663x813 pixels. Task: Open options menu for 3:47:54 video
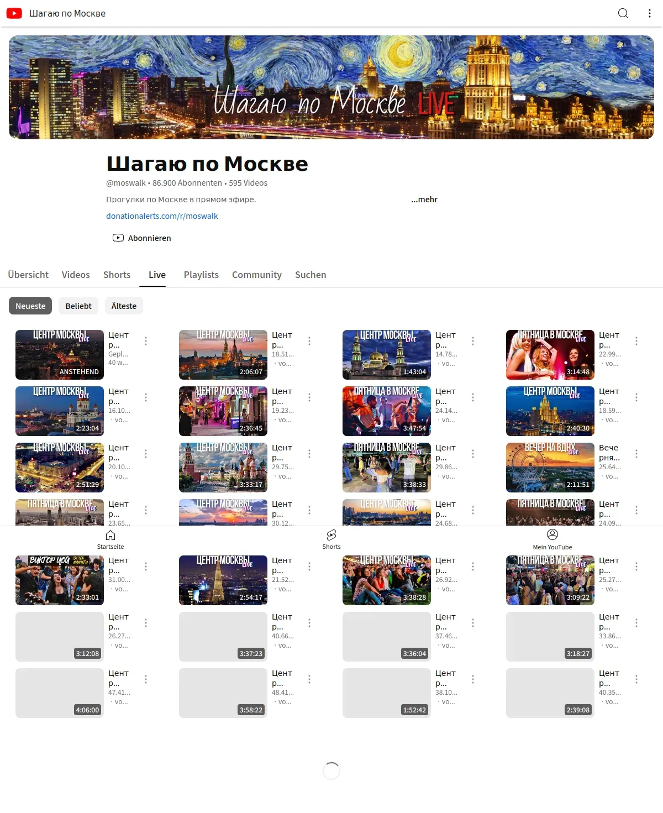473,397
